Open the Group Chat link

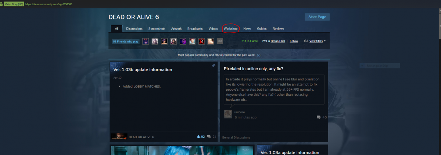coord(277,41)
